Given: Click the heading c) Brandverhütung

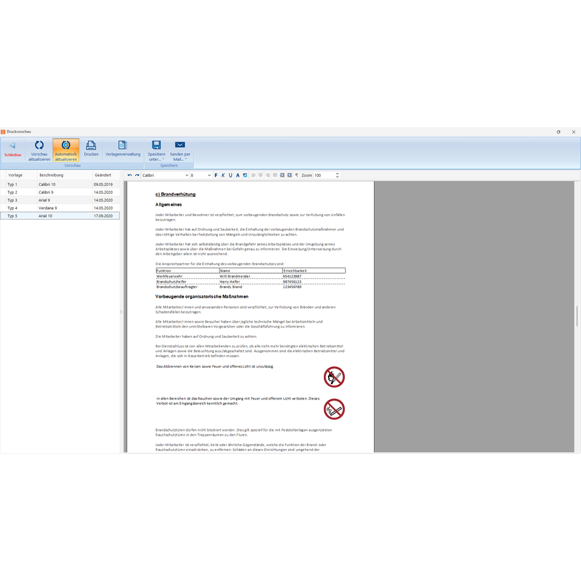Looking at the screenshot, I should pos(176,194).
